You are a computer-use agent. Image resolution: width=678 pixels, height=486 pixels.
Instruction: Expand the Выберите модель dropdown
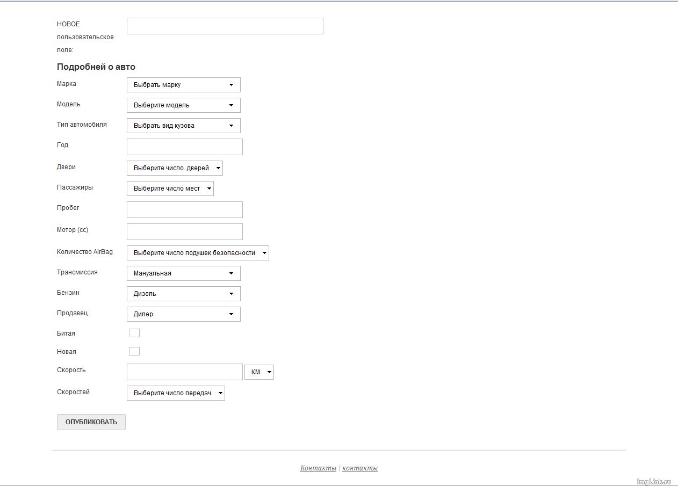point(183,105)
